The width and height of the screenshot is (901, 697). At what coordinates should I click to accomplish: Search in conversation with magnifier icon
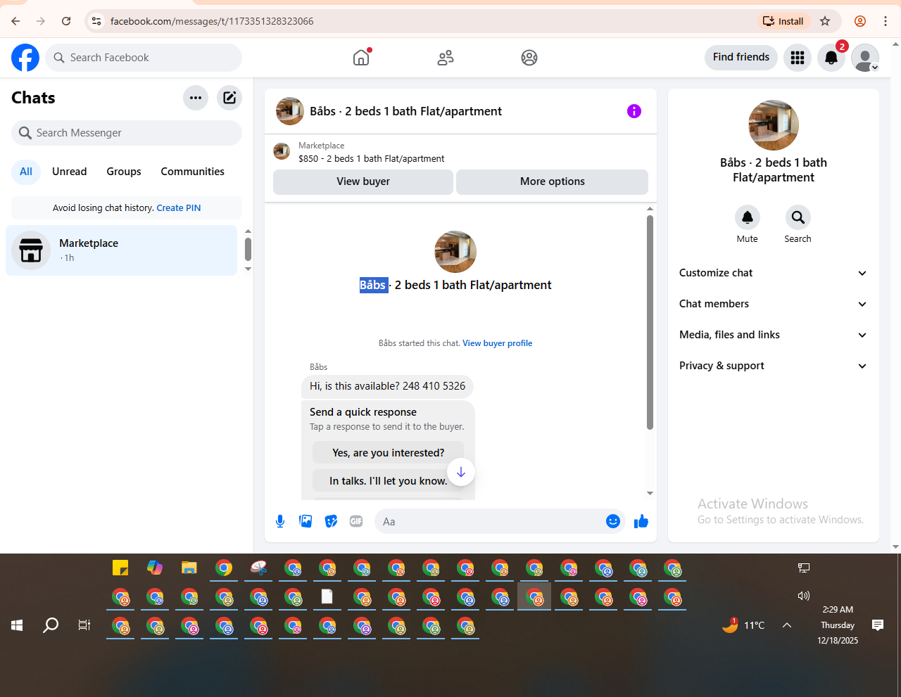798,217
